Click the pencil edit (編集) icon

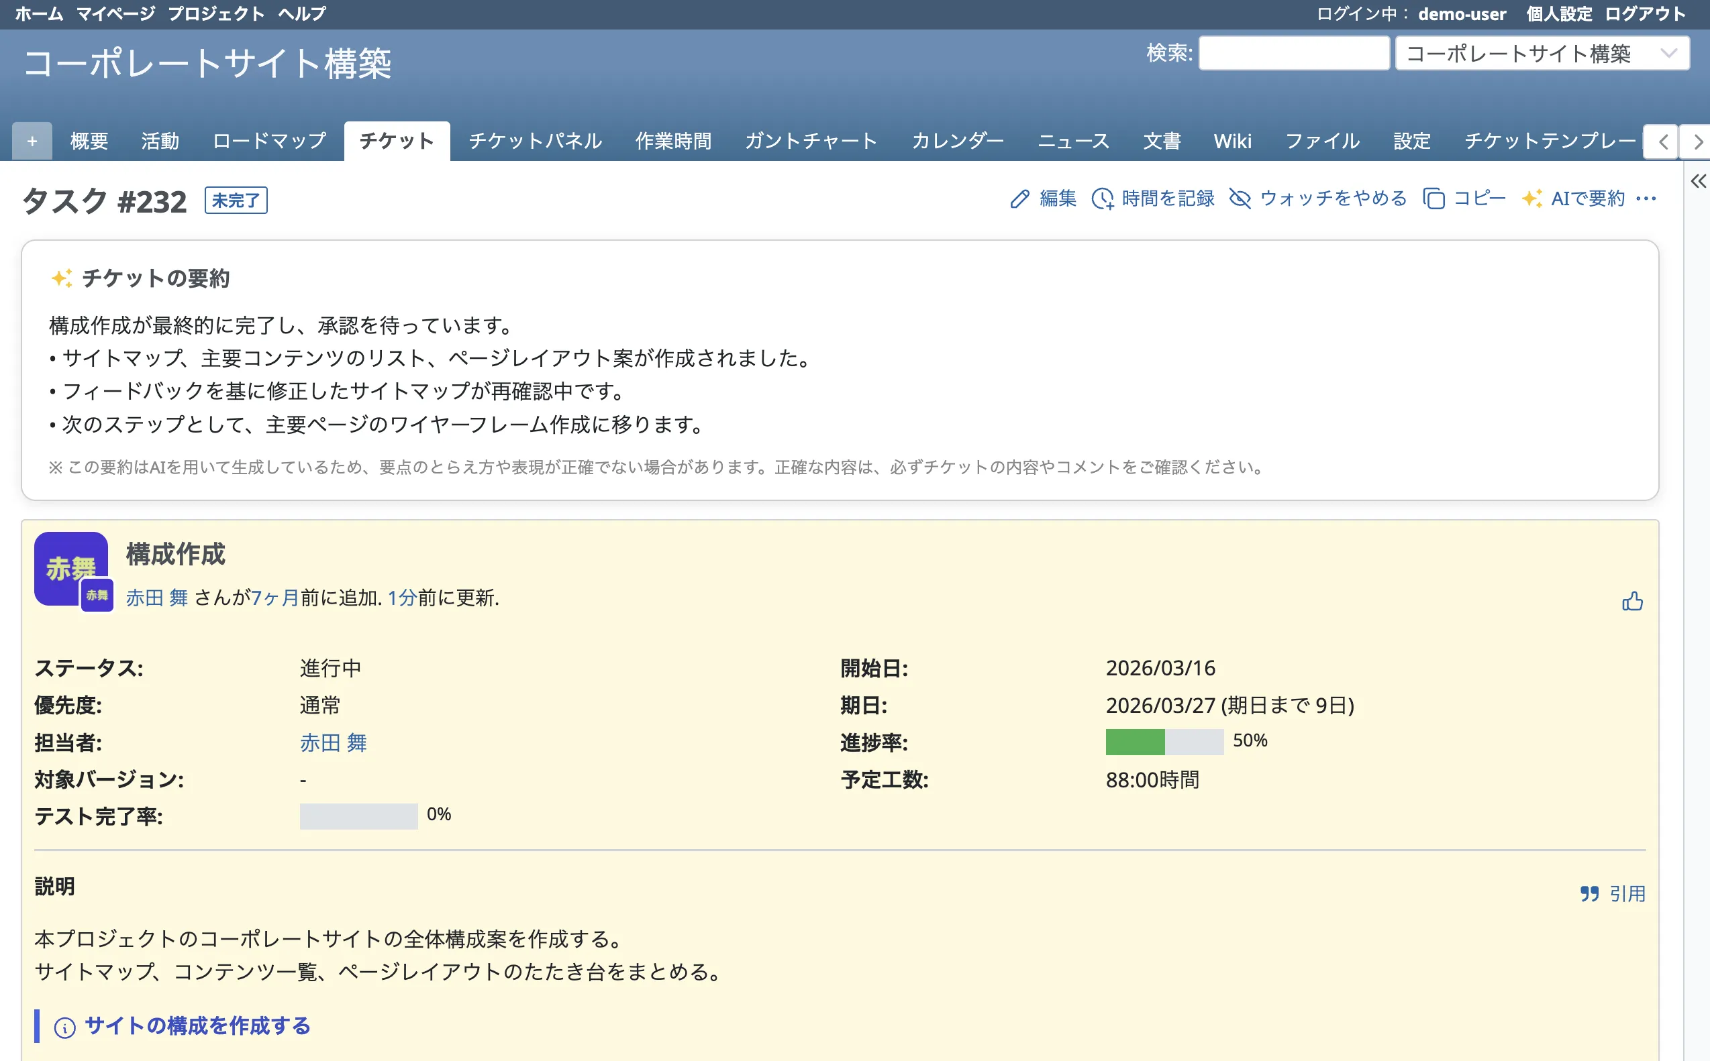tap(1019, 199)
